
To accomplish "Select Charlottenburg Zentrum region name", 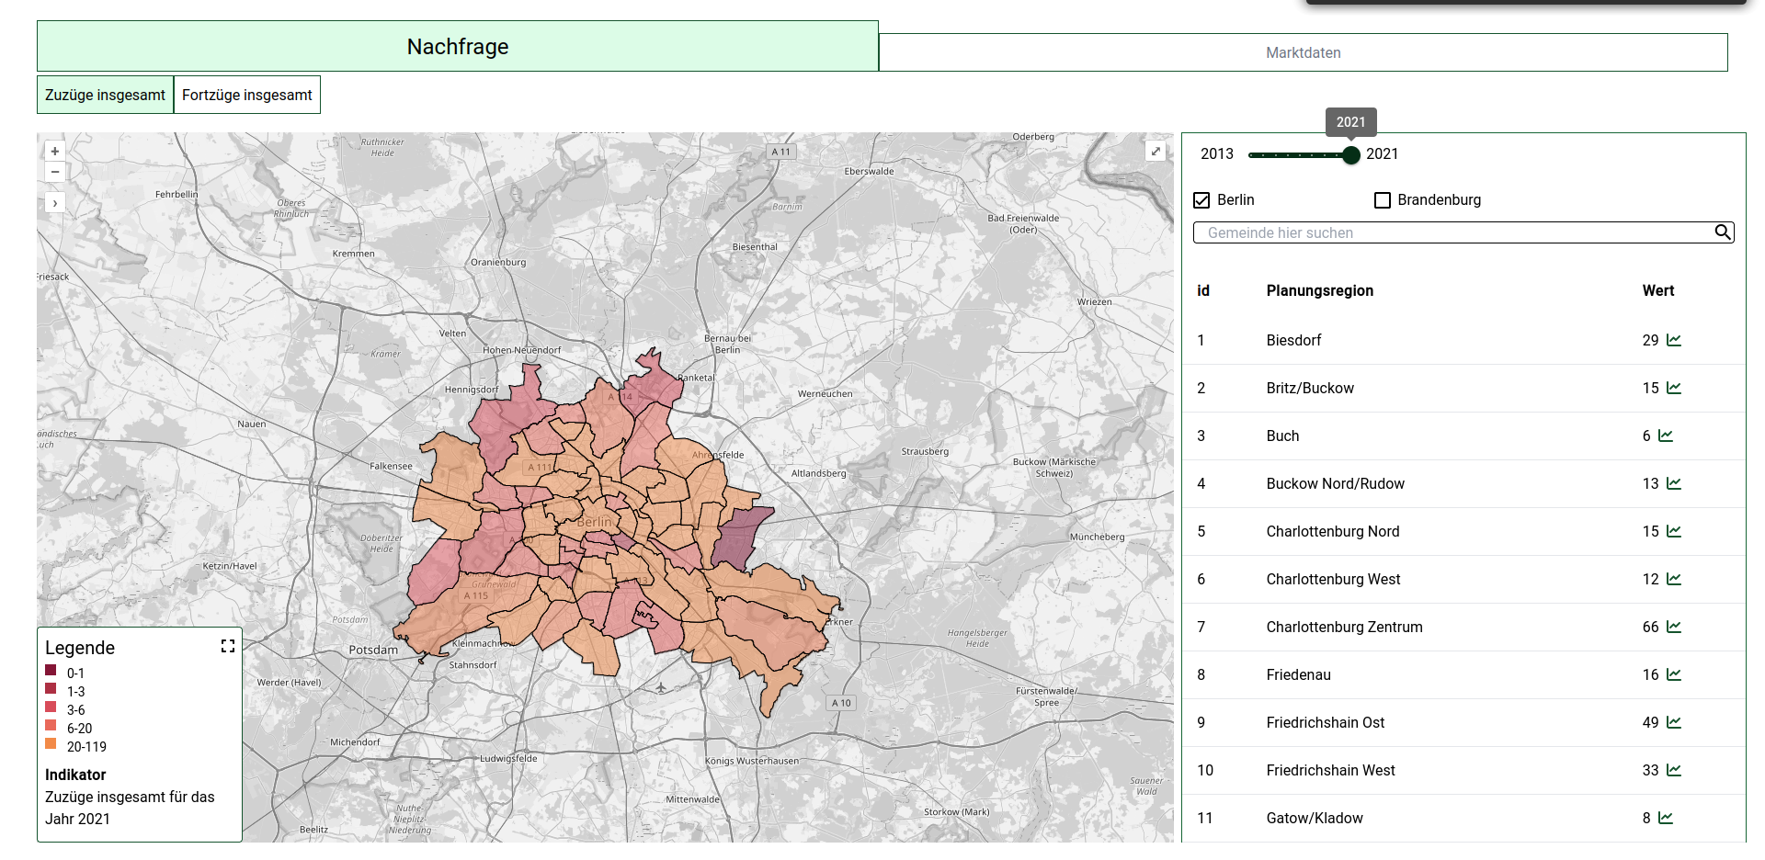I will (x=1344, y=627).
